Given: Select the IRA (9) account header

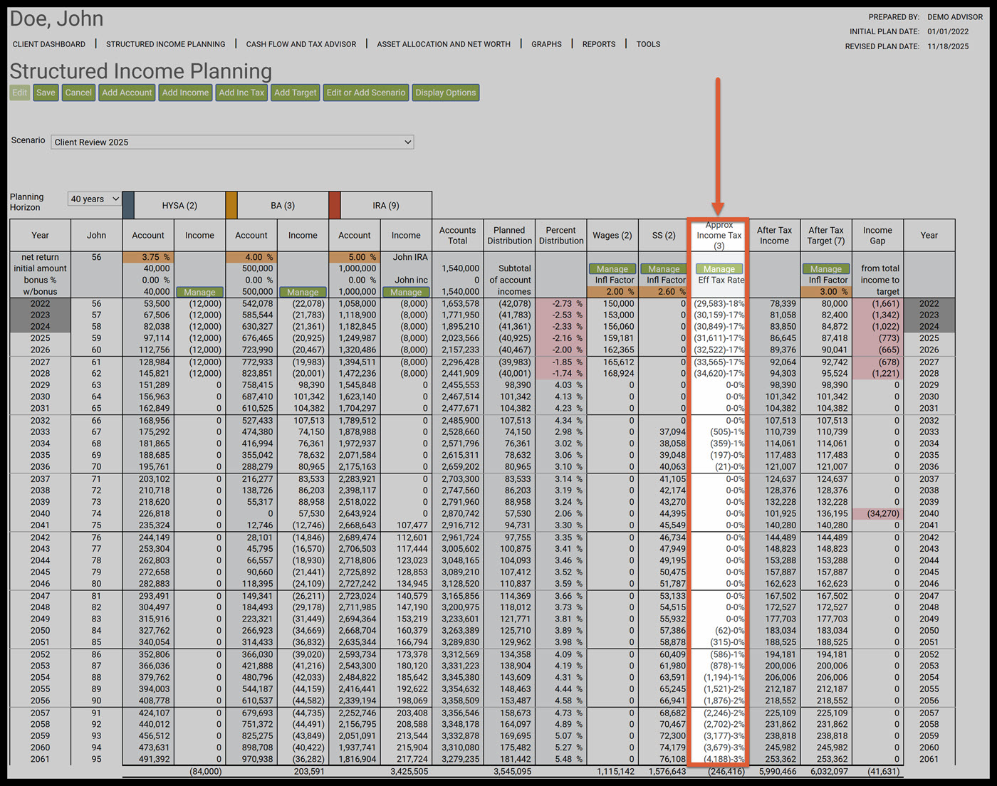Looking at the screenshot, I should click(386, 206).
